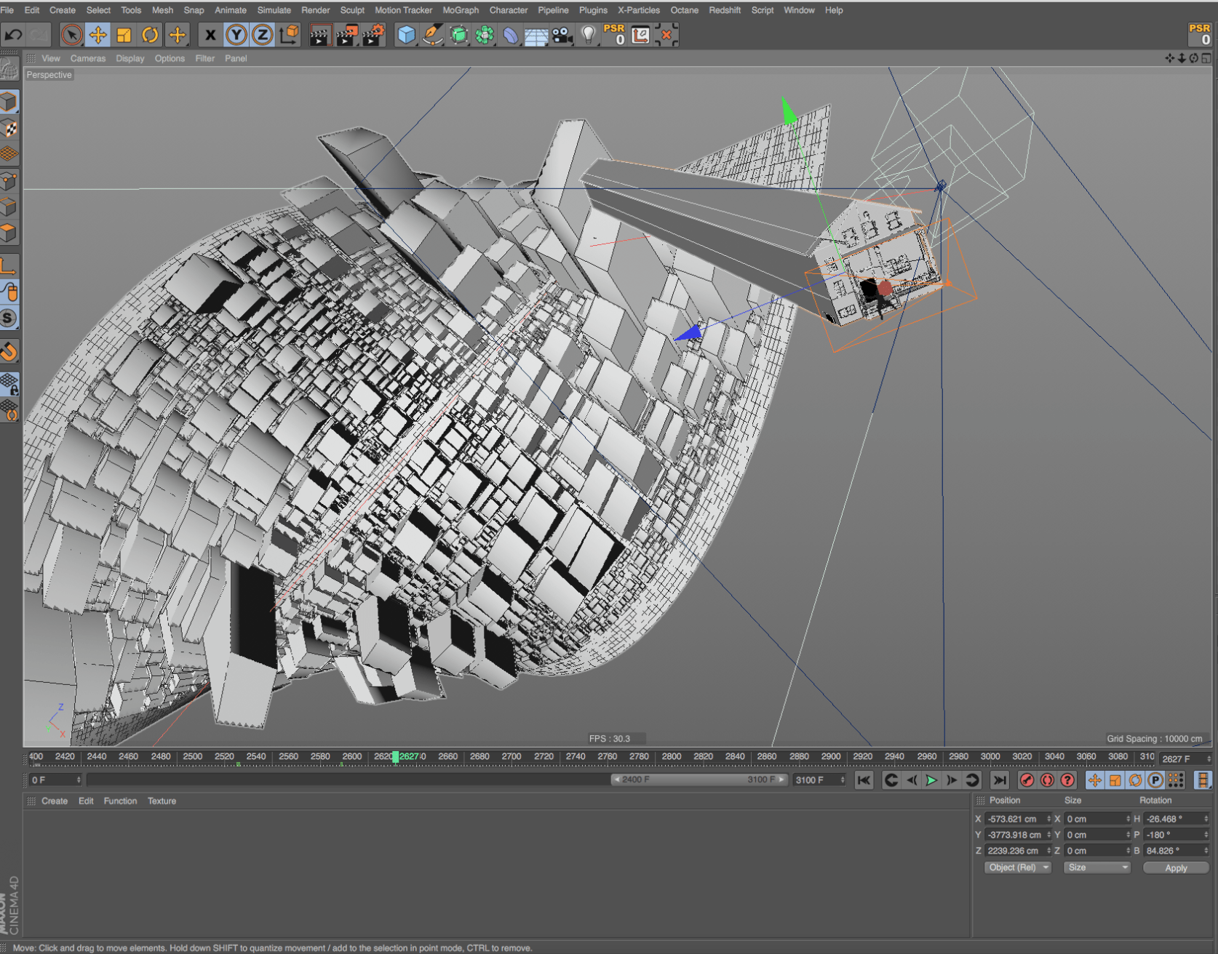Image resolution: width=1218 pixels, height=954 pixels.
Task: Add a Light object from toolbar
Action: click(x=589, y=35)
